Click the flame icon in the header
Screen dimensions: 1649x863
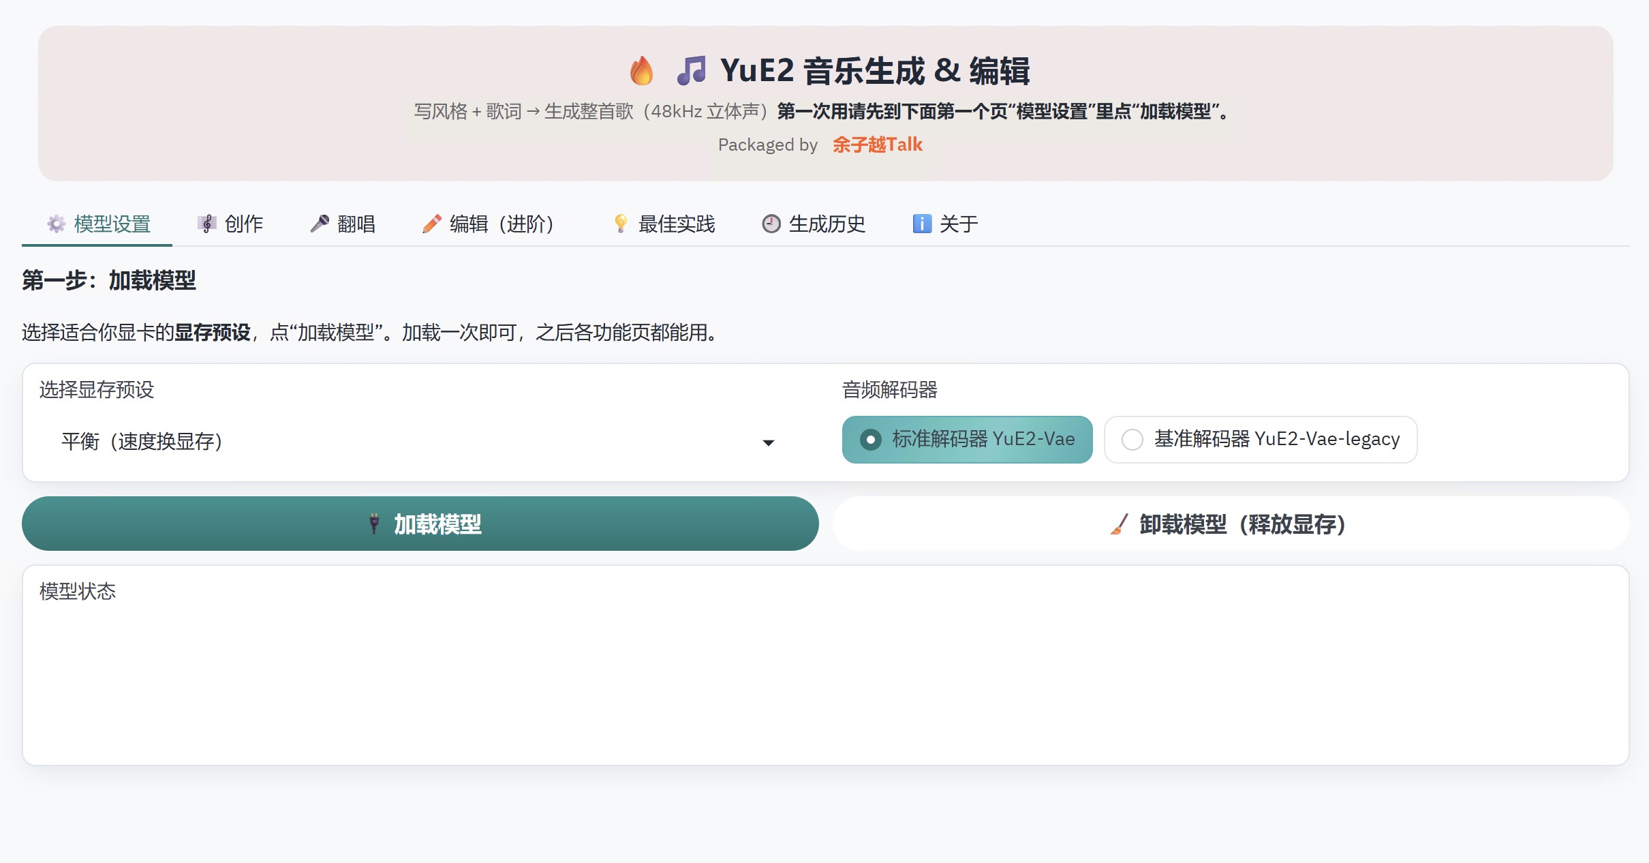tap(641, 71)
